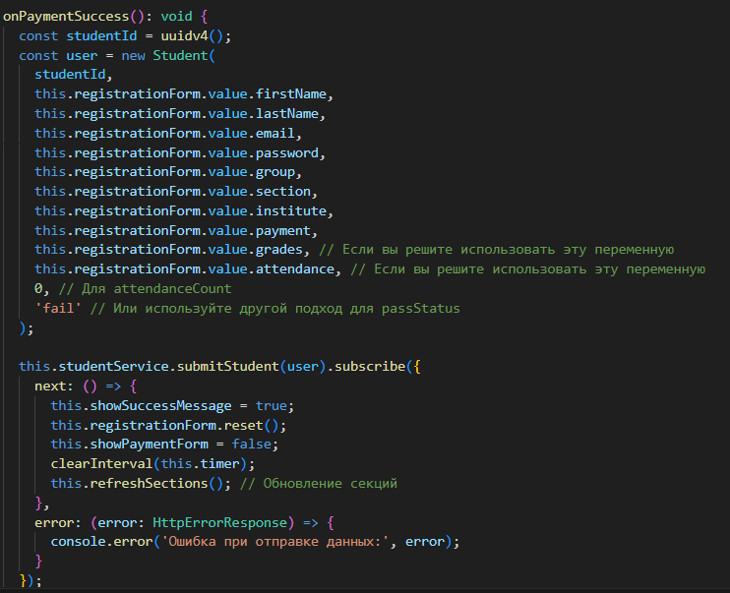Click the comment after grades line
This screenshot has height=593, width=730.
(496, 250)
